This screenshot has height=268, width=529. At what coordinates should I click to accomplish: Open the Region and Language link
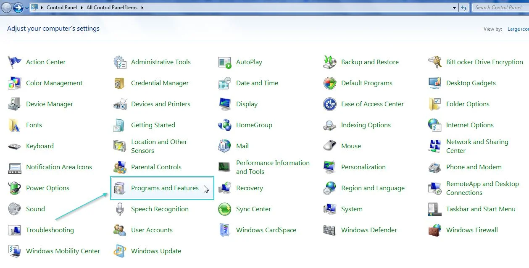point(373,188)
